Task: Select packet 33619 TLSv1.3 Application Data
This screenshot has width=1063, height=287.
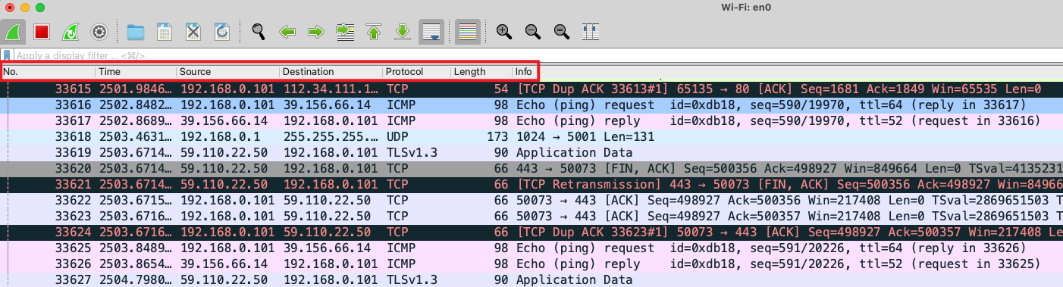Action: (x=531, y=152)
